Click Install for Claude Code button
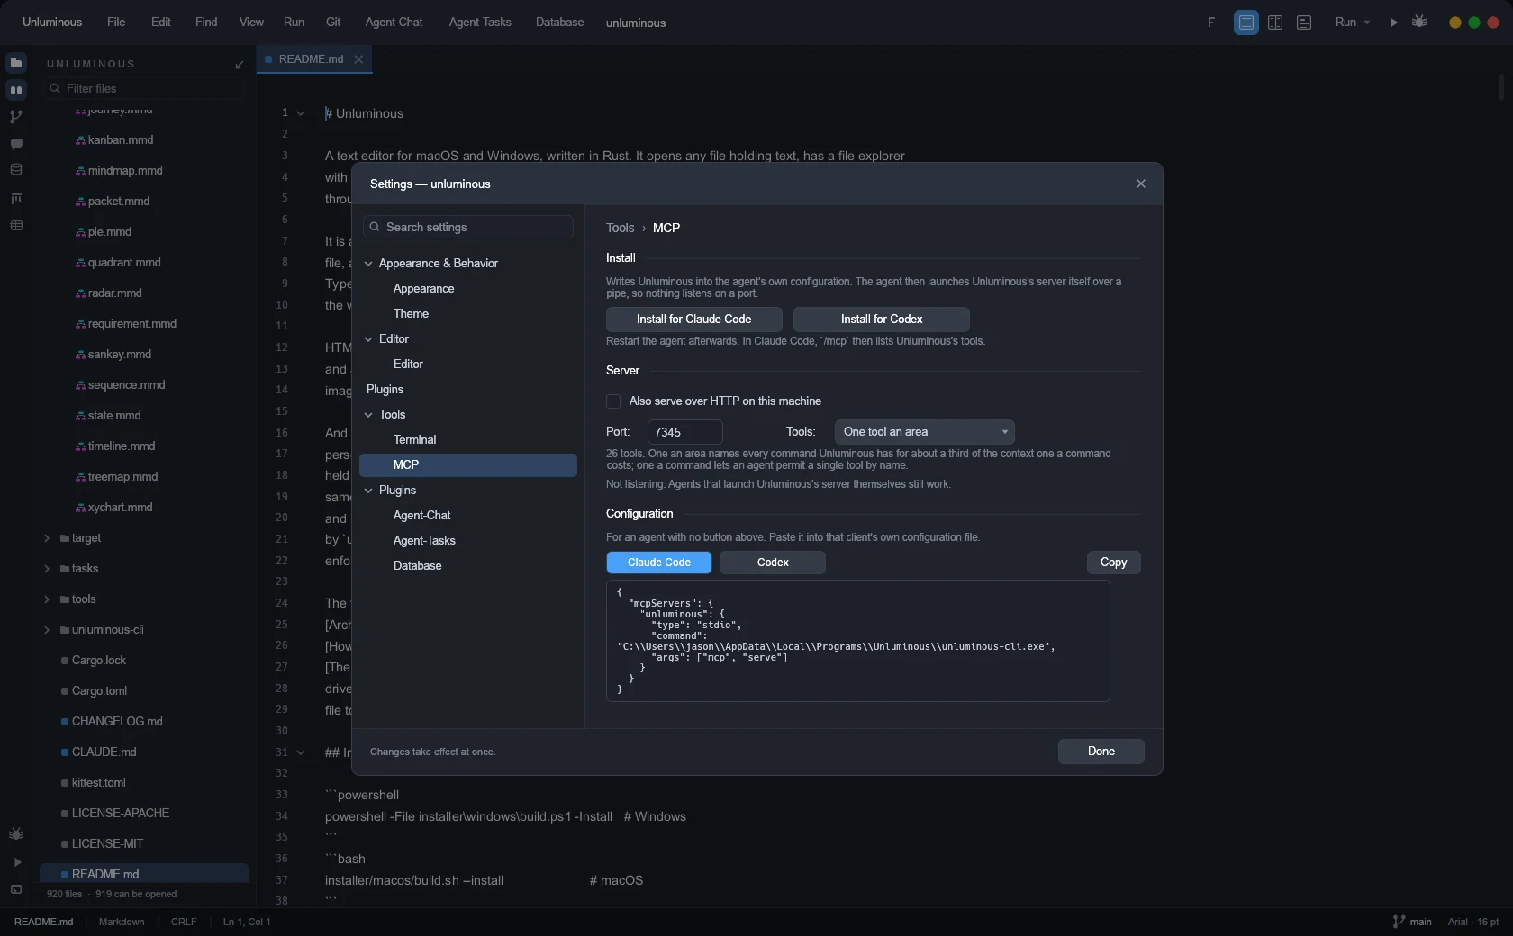The height and width of the screenshot is (936, 1513). (x=693, y=319)
